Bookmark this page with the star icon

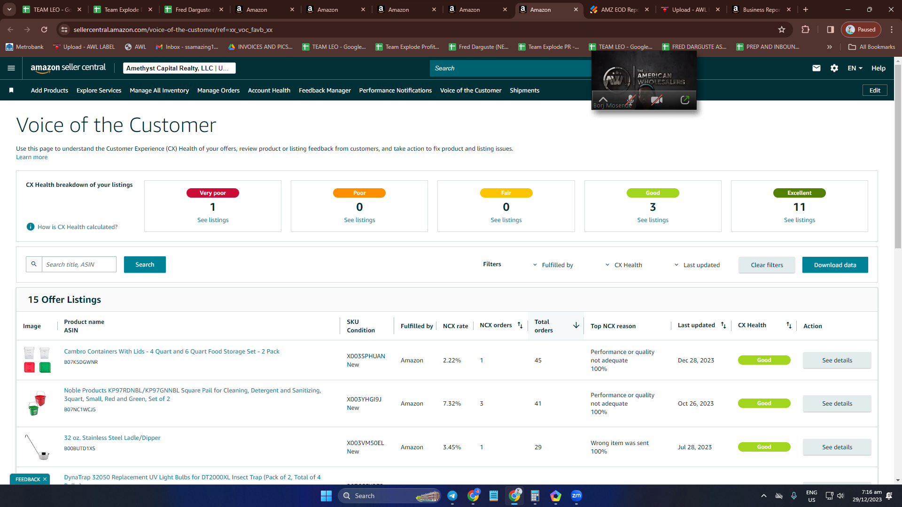click(782, 30)
